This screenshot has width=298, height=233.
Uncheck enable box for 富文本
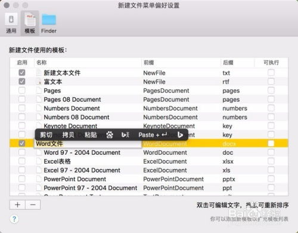point(22,81)
